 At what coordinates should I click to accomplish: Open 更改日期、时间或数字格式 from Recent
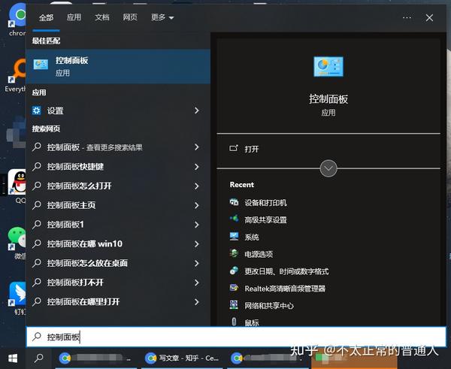click(286, 271)
